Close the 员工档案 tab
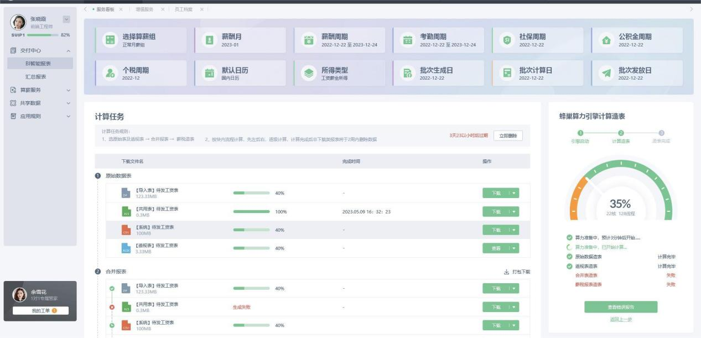This screenshot has height=338, width=701. (x=201, y=9)
